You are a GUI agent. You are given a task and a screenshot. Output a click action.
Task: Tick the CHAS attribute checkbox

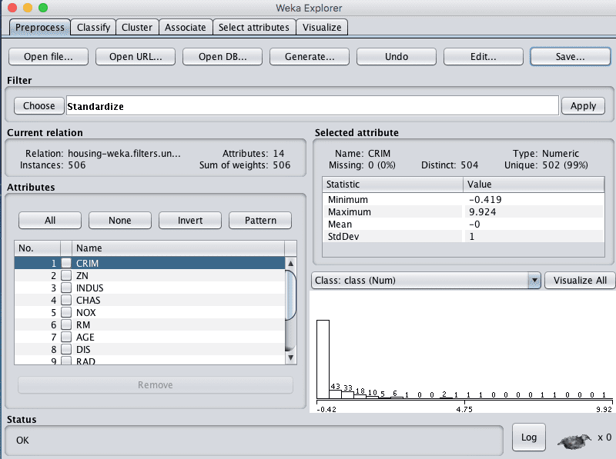(66, 300)
